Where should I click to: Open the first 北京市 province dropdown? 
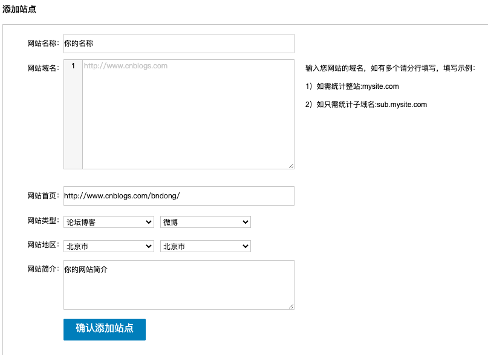[109, 246]
